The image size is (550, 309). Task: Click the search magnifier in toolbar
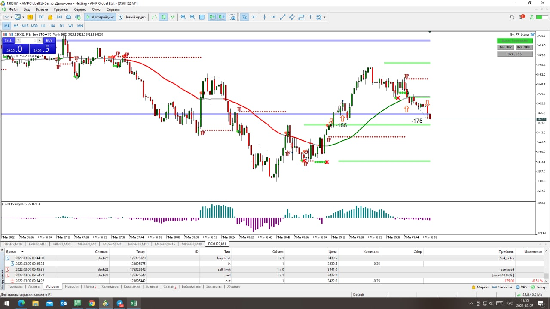pyautogui.click(x=512, y=17)
